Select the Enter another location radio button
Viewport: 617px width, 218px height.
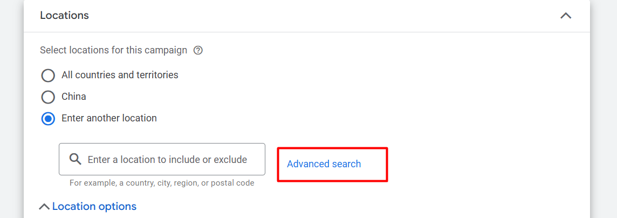point(48,118)
